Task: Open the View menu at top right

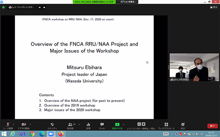Action: [214, 7]
